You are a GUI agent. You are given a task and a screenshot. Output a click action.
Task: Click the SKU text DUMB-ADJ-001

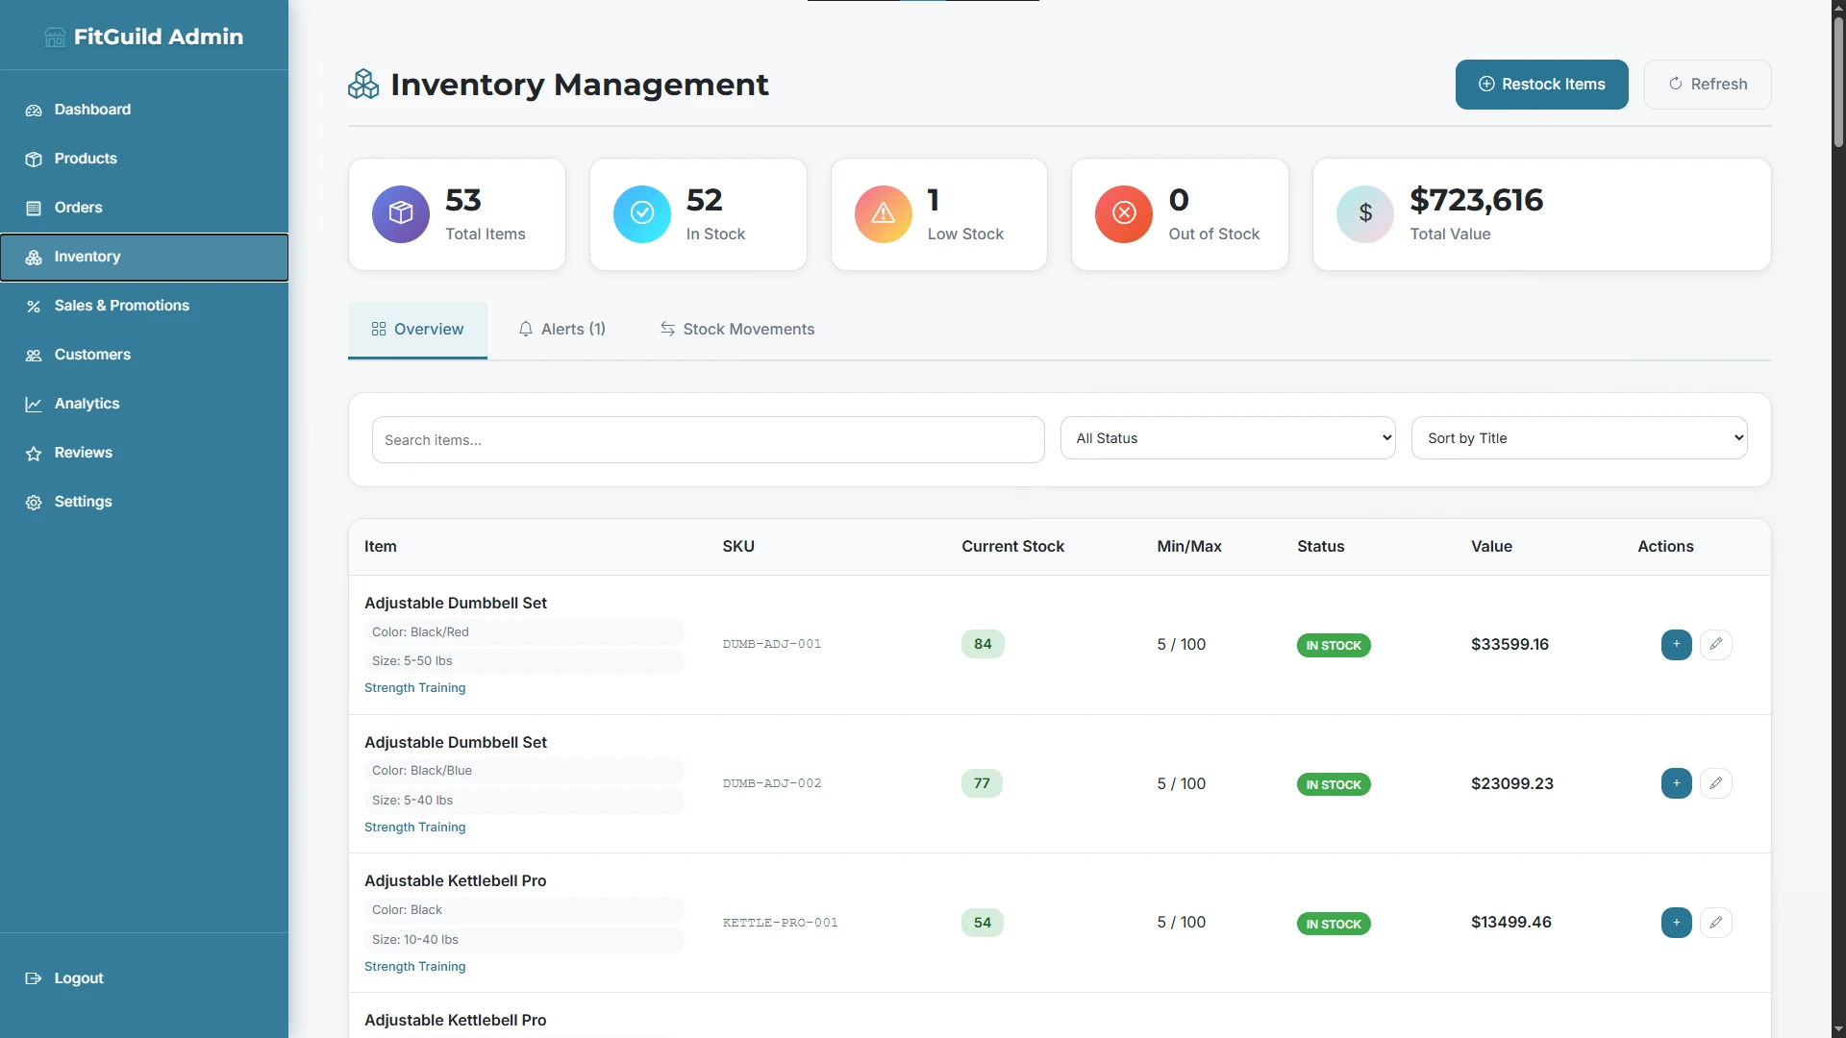pyautogui.click(x=772, y=645)
